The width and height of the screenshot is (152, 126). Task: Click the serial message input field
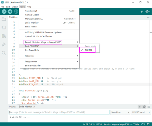click(x=59, y=112)
